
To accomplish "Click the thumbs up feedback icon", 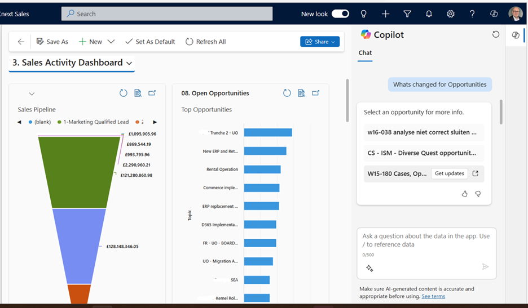I will pyautogui.click(x=465, y=194).
